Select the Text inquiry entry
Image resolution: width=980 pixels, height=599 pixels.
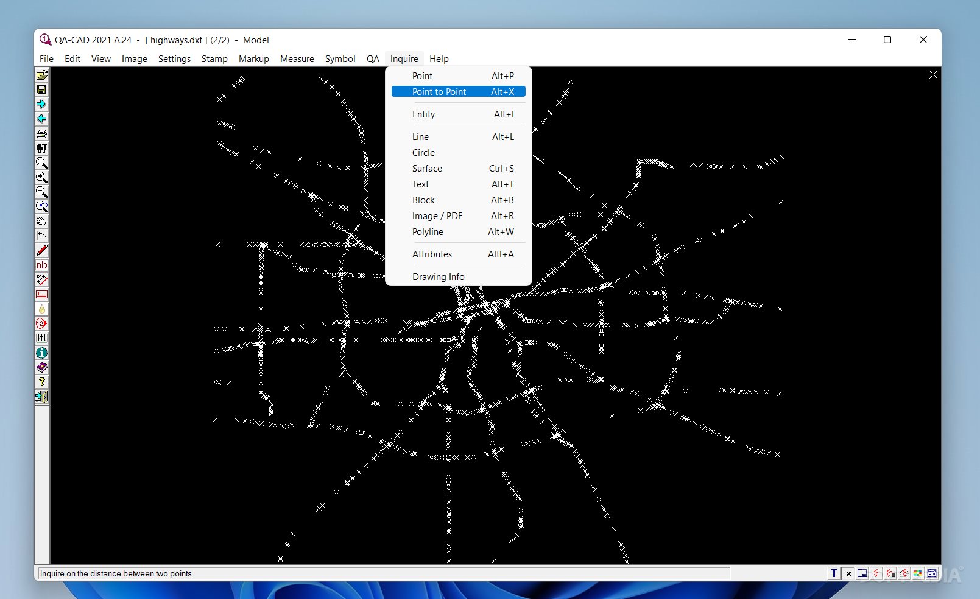coord(459,184)
